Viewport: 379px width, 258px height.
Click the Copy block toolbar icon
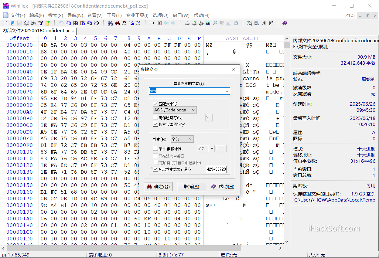[x=68, y=23]
